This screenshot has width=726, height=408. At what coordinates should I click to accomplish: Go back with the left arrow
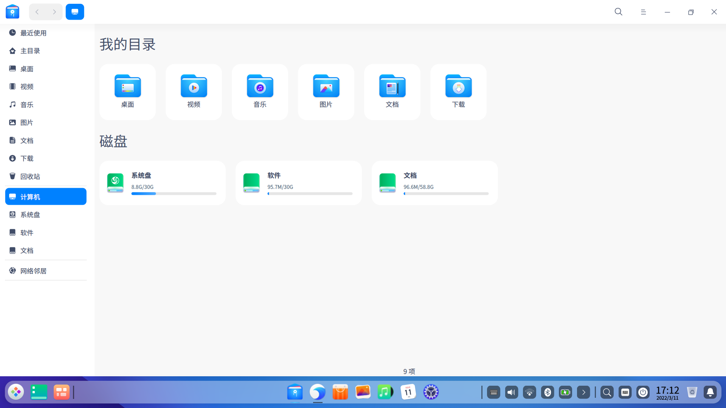pyautogui.click(x=37, y=12)
